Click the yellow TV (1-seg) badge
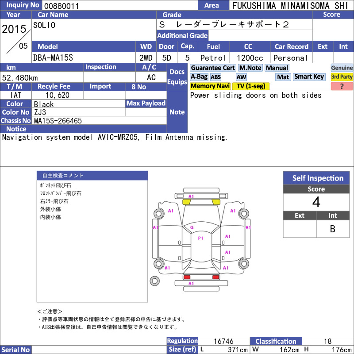This screenshot has width=354, height=354. point(250,86)
